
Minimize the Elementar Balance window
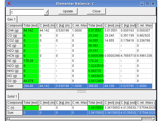(x=142, y=4)
